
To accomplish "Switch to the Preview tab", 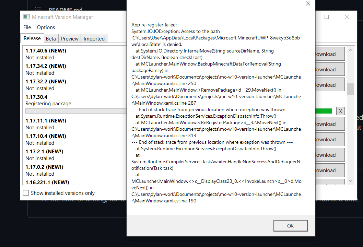I will 69,38.
